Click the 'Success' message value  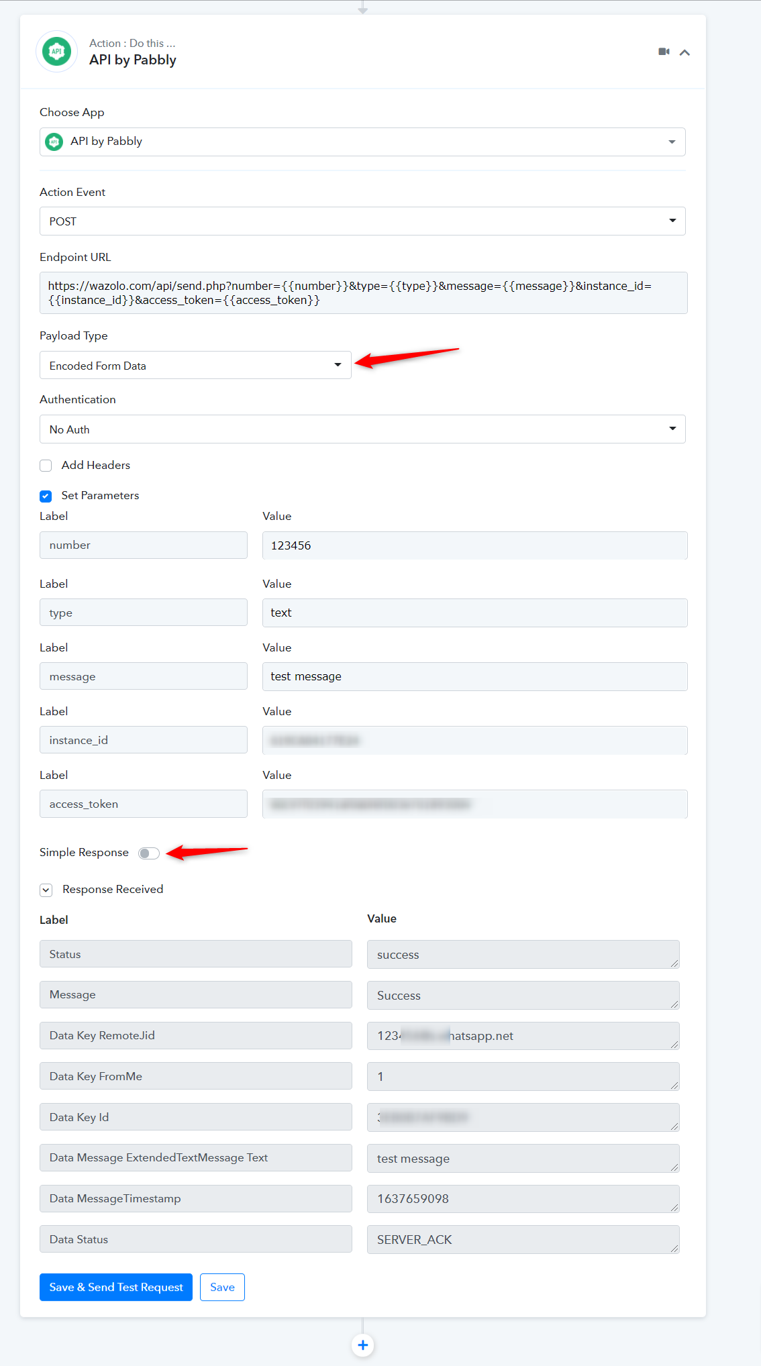523,995
